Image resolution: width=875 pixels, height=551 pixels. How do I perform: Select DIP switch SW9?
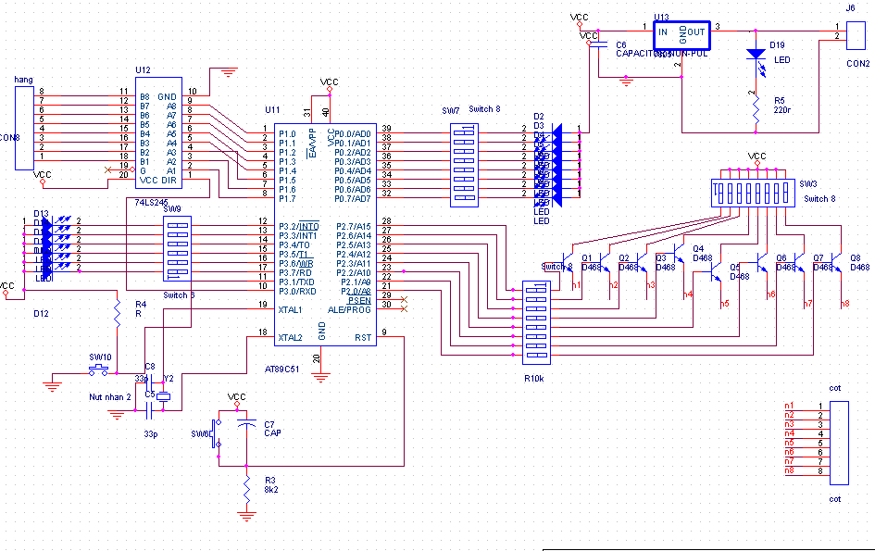click(x=178, y=248)
